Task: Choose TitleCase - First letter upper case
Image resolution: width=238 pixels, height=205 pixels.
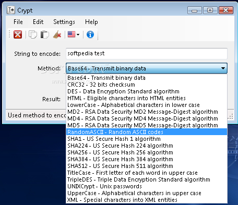Action: 147,173
